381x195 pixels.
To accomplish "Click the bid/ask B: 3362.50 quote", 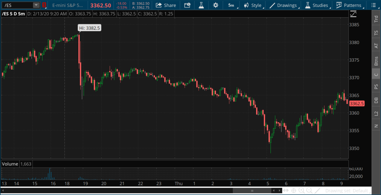I will [141, 3].
